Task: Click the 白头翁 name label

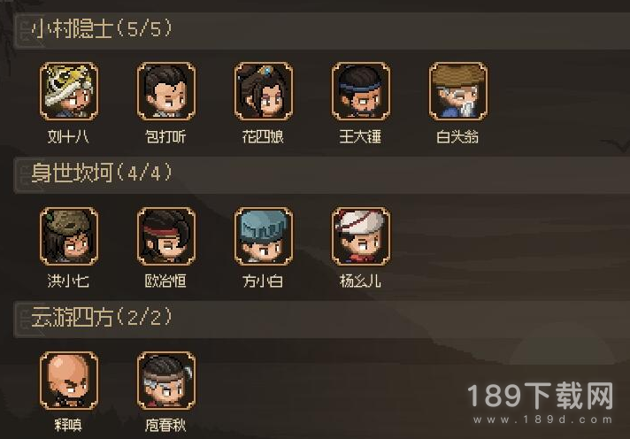Action: 457,136
